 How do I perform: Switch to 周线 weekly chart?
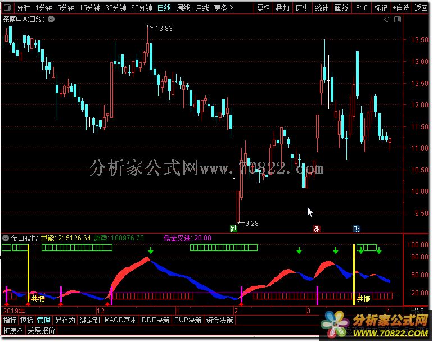[x=183, y=8]
